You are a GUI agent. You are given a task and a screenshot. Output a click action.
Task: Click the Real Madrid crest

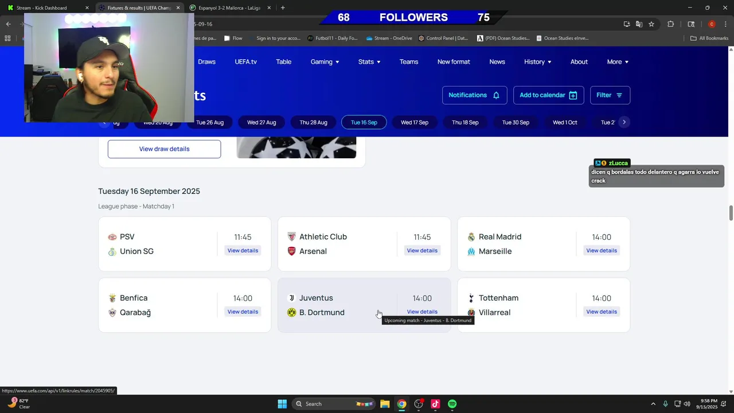point(471,237)
